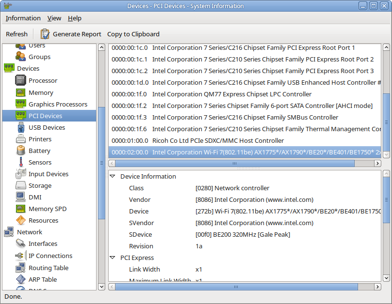Select the Memory icon
This screenshot has height=304, width=392.
click(x=20, y=92)
